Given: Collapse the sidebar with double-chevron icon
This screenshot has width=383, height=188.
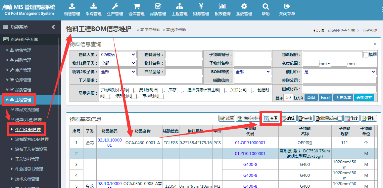Looking at the screenshot, I should 53,27.
